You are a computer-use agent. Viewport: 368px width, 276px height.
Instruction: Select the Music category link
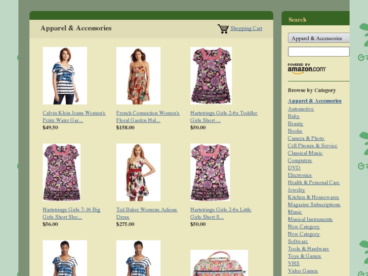pyautogui.click(x=295, y=212)
